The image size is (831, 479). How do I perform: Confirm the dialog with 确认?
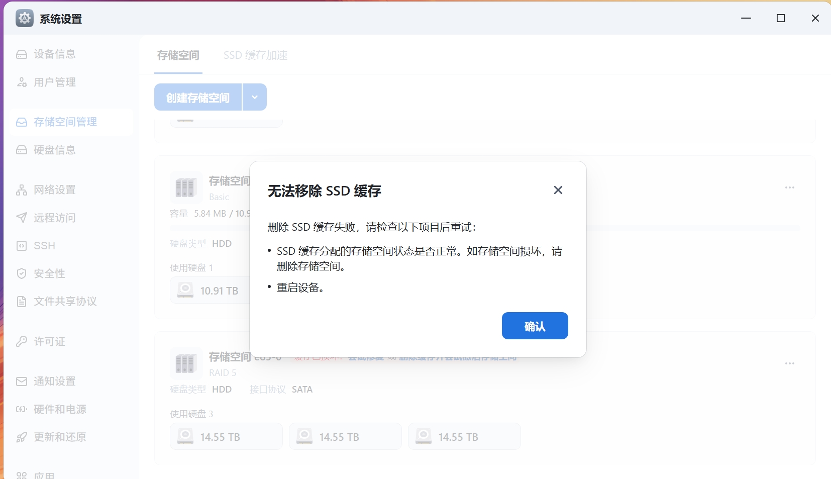pyautogui.click(x=535, y=326)
